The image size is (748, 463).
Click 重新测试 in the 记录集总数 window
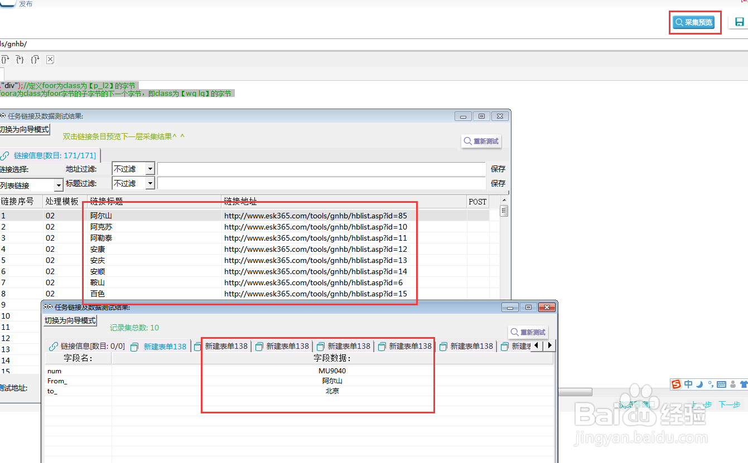point(528,332)
